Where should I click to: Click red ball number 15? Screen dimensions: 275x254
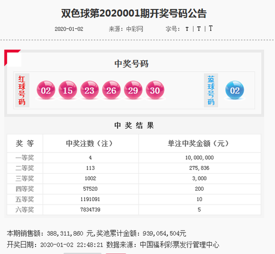67,90
